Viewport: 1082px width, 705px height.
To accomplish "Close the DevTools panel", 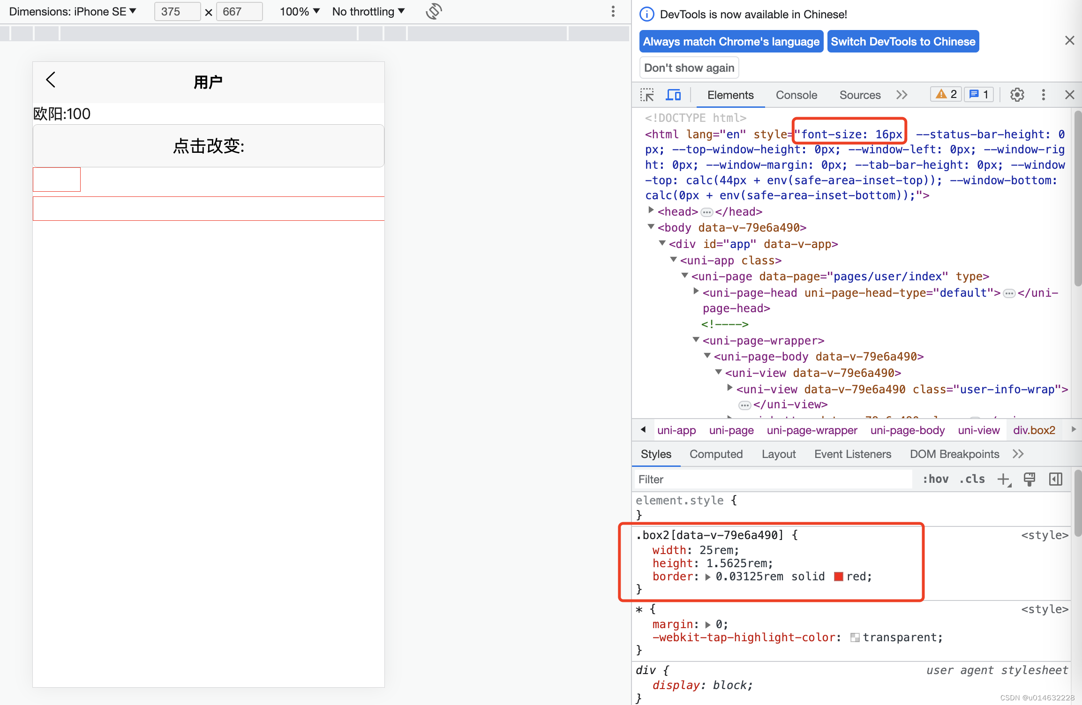I will (1069, 95).
